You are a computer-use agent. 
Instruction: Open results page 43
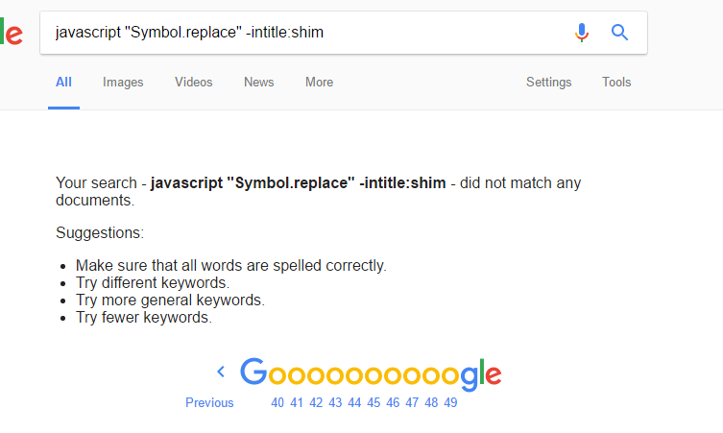click(x=335, y=402)
